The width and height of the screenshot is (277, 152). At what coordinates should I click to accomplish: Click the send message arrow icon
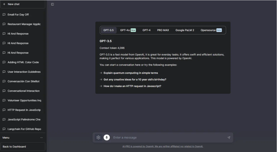229,138
